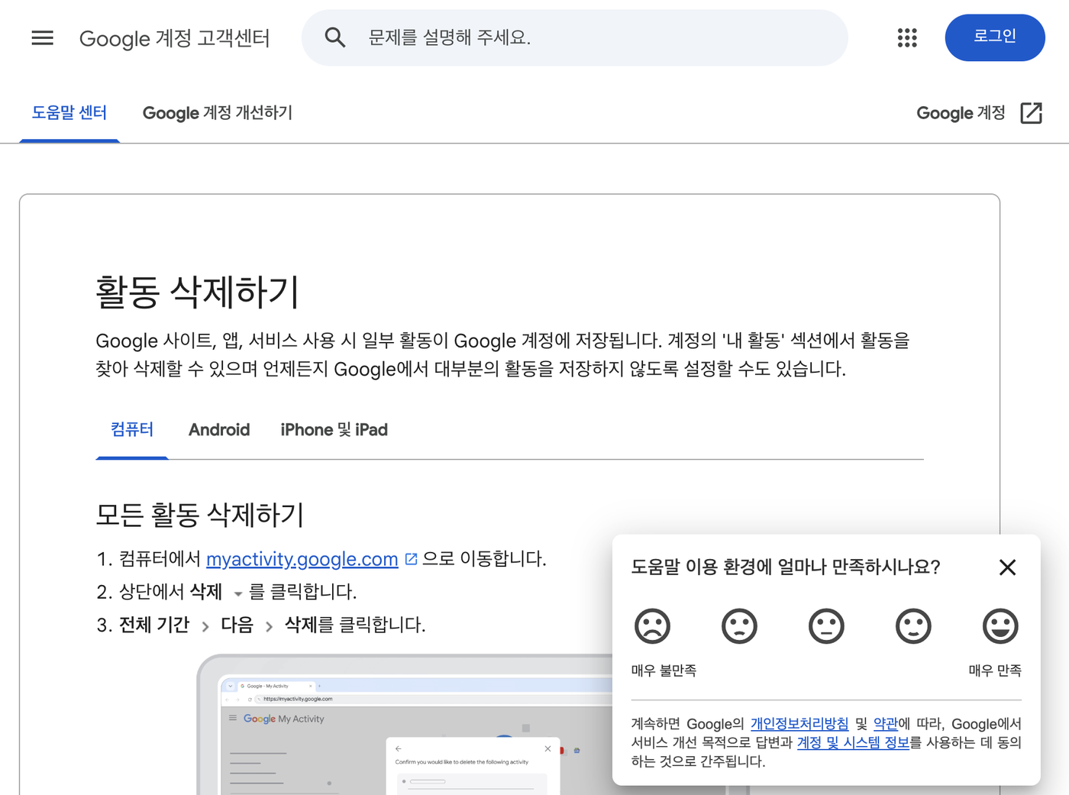The image size is (1069, 795).
Task: Click the survey question 도움말 이용 환경에 text
Action: click(786, 567)
